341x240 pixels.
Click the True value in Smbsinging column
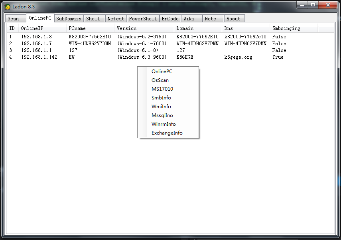pos(278,57)
